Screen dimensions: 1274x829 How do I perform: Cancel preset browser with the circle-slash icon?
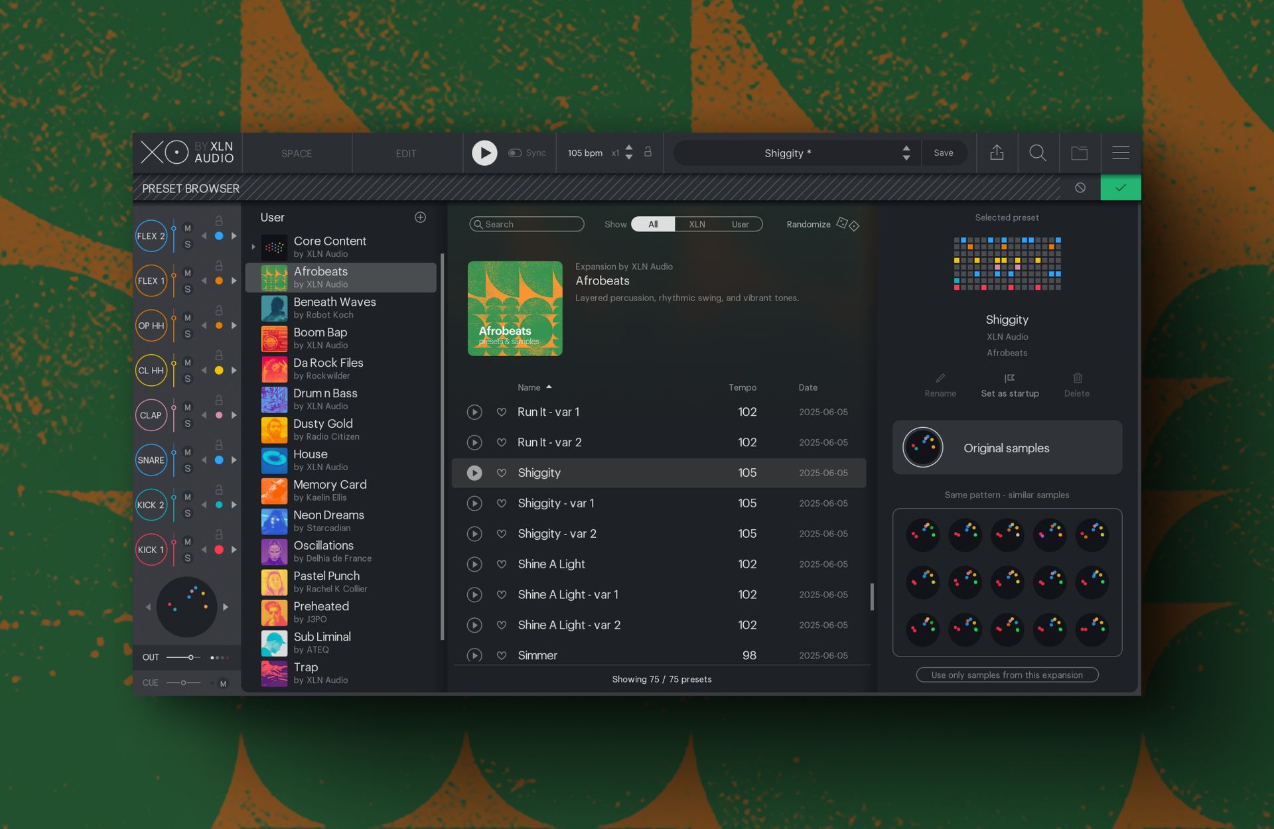tap(1080, 188)
